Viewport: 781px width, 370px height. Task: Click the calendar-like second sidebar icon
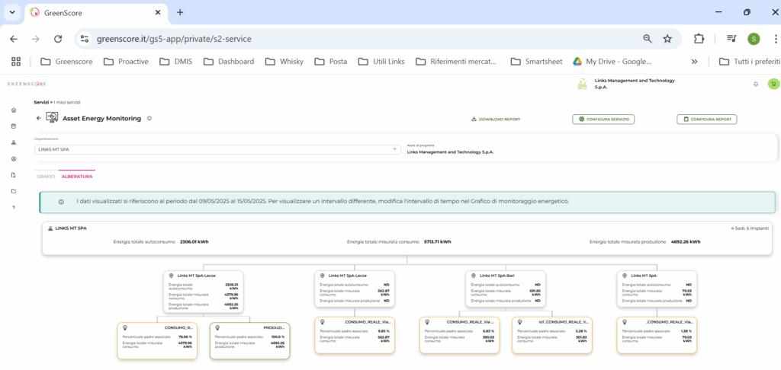click(14, 126)
